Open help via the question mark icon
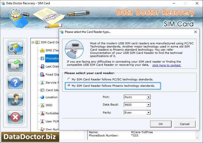This screenshot has height=143, width=203. click(15, 82)
